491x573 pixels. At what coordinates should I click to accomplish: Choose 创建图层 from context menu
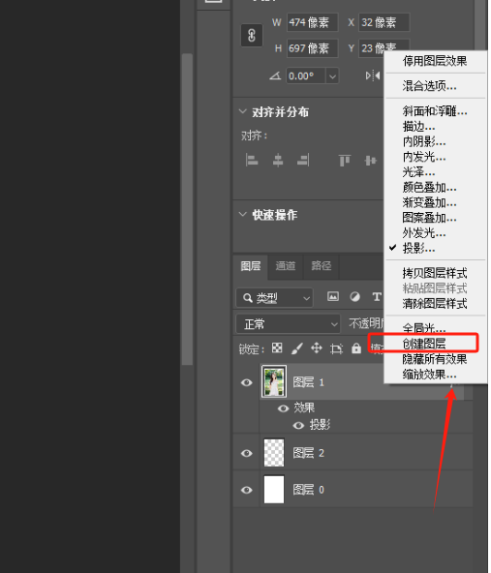click(x=424, y=344)
